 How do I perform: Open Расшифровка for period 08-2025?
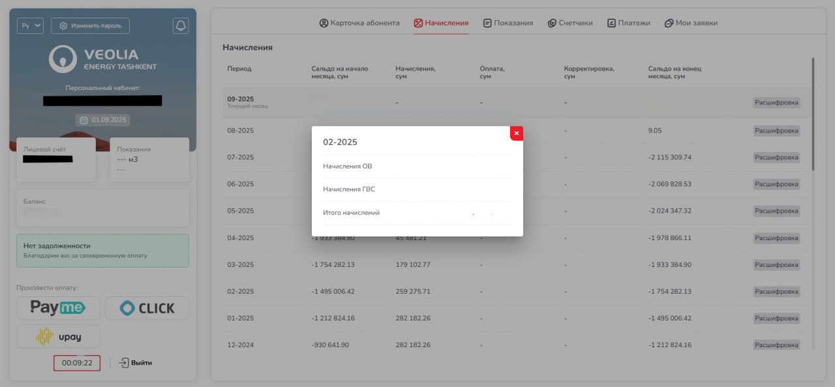[776, 131]
